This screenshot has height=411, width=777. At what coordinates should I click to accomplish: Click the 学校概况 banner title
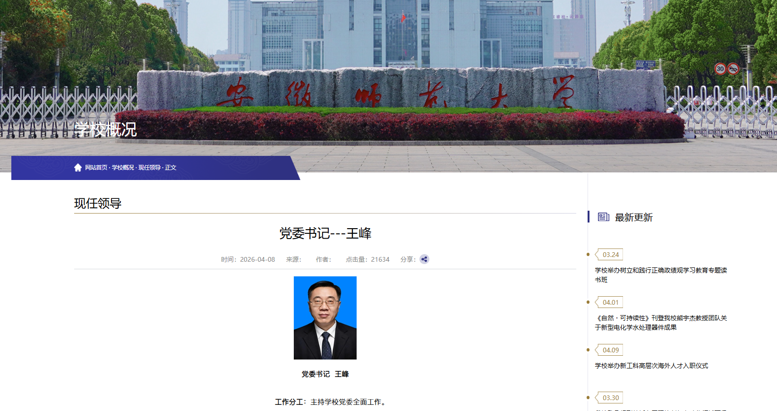pos(105,129)
